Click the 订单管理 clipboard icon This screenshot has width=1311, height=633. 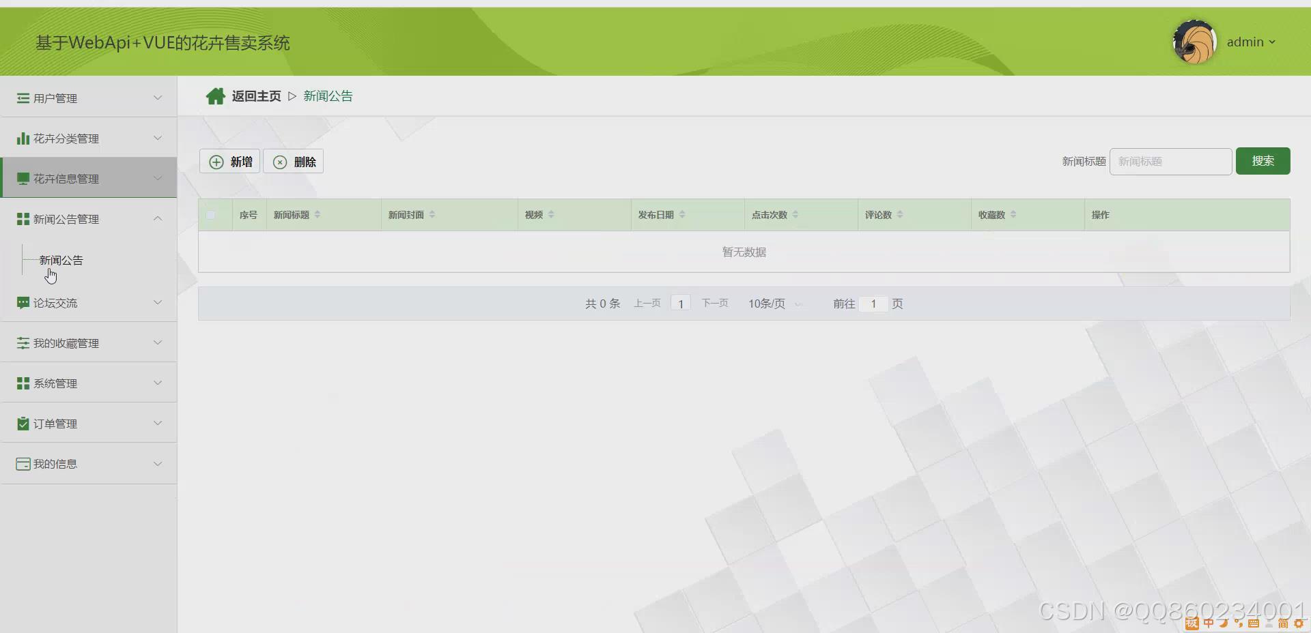[x=23, y=424]
